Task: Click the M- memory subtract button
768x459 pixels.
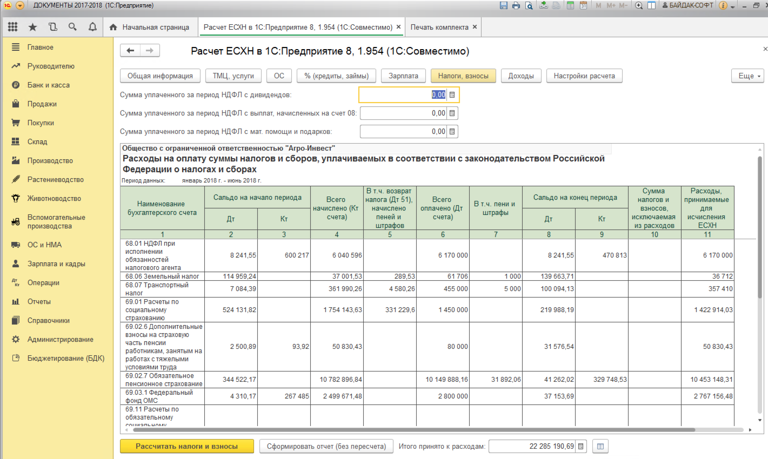Action: click(623, 5)
